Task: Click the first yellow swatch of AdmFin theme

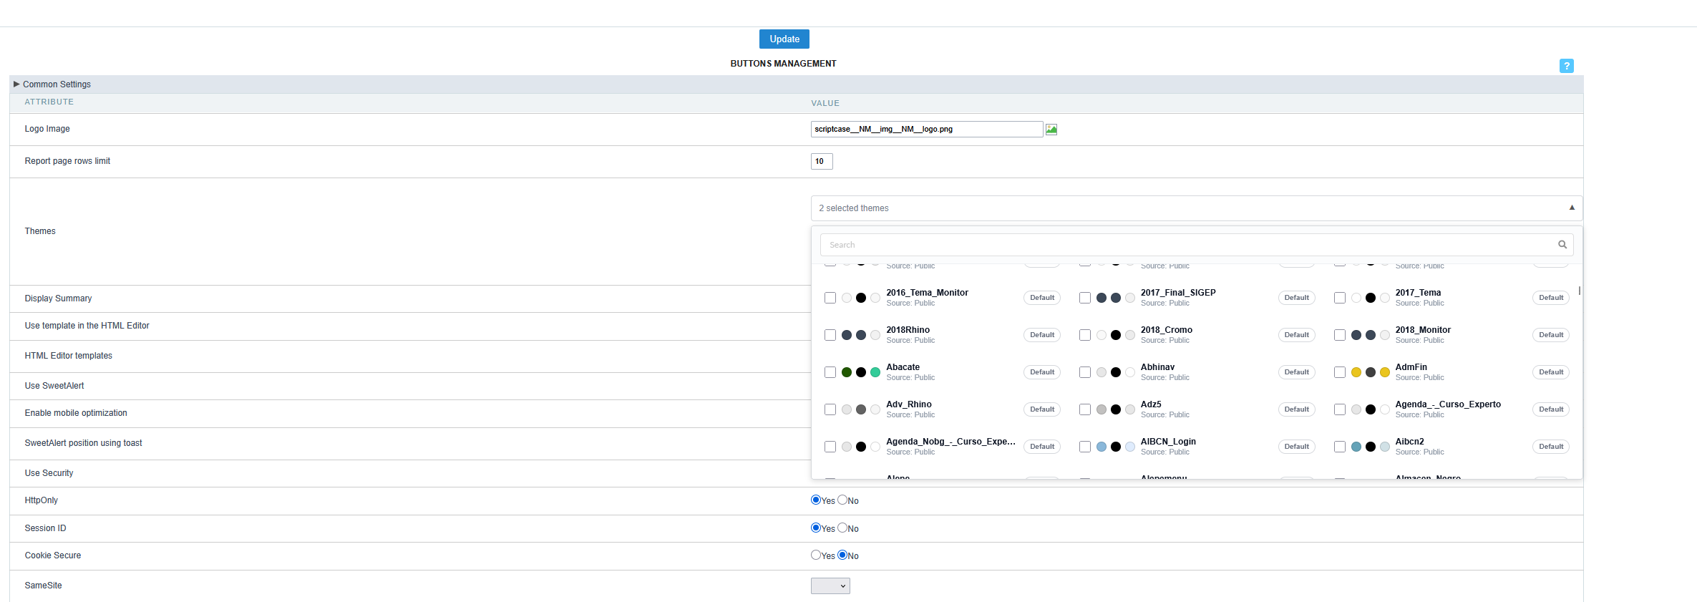Action: (x=1356, y=372)
